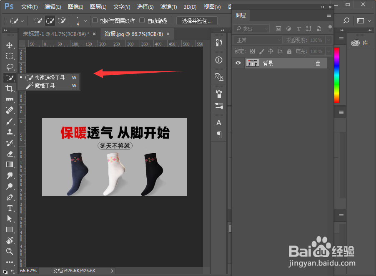This screenshot has width=376, height=276.
Task: Open the Character panel icon
Action: coord(219,123)
